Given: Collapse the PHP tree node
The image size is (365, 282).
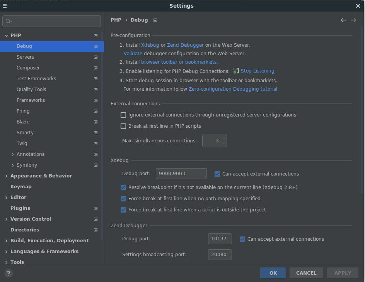Looking at the screenshot, I should (x=6, y=35).
